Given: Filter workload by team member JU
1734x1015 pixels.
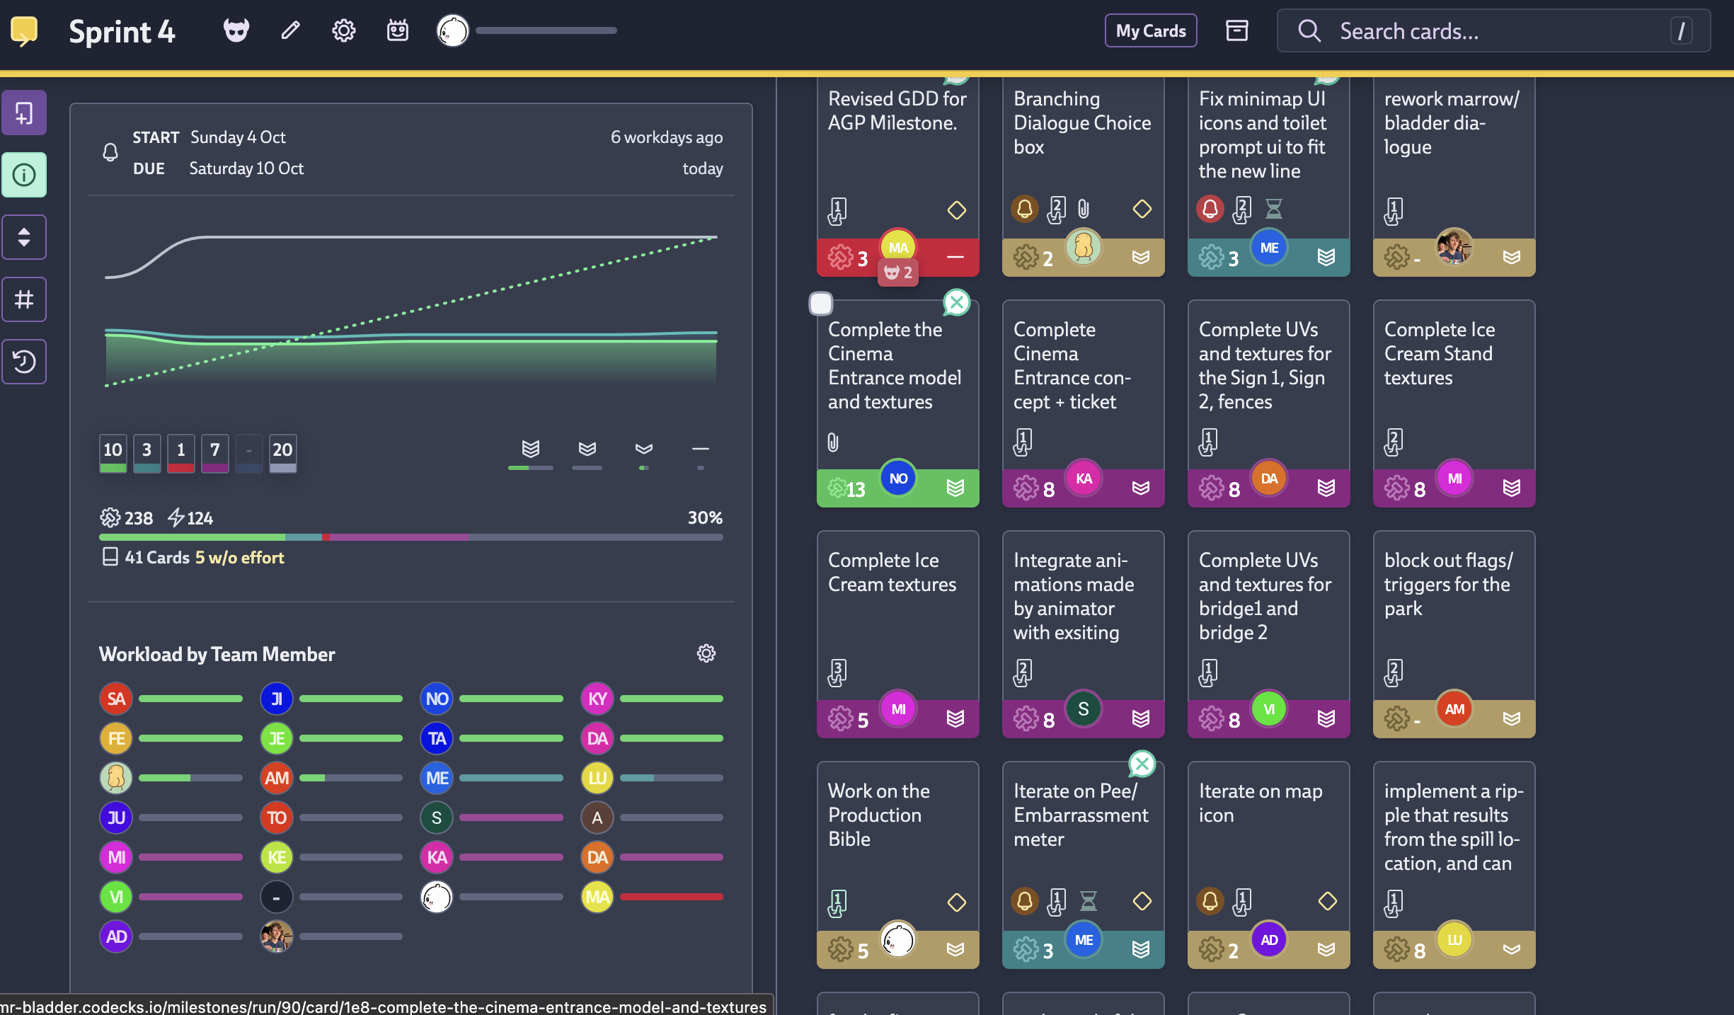Looking at the screenshot, I should point(116,818).
